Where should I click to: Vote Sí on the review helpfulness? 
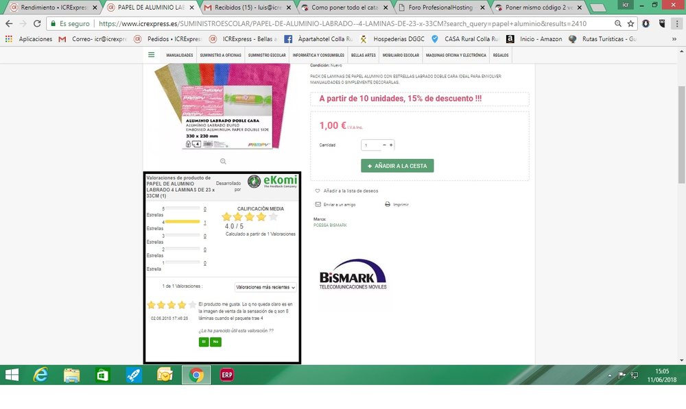click(x=204, y=342)
